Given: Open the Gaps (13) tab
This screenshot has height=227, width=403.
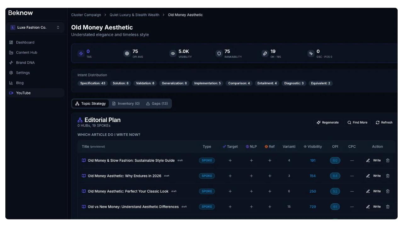Looking at the screenshot, I should 157,103.
